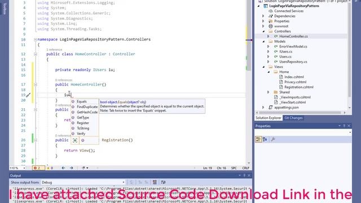This screenshot has height=203, width=361.
Task: Toggle Word Wrap in Output toolbar
Action: (163, 182)
